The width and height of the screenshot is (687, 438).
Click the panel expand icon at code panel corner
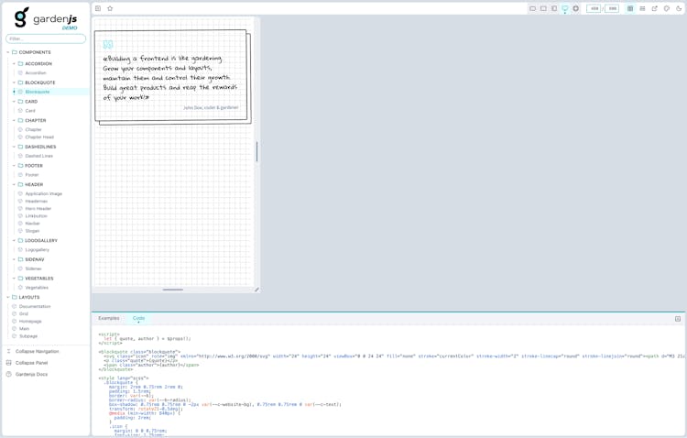click(x=678, y=319)
